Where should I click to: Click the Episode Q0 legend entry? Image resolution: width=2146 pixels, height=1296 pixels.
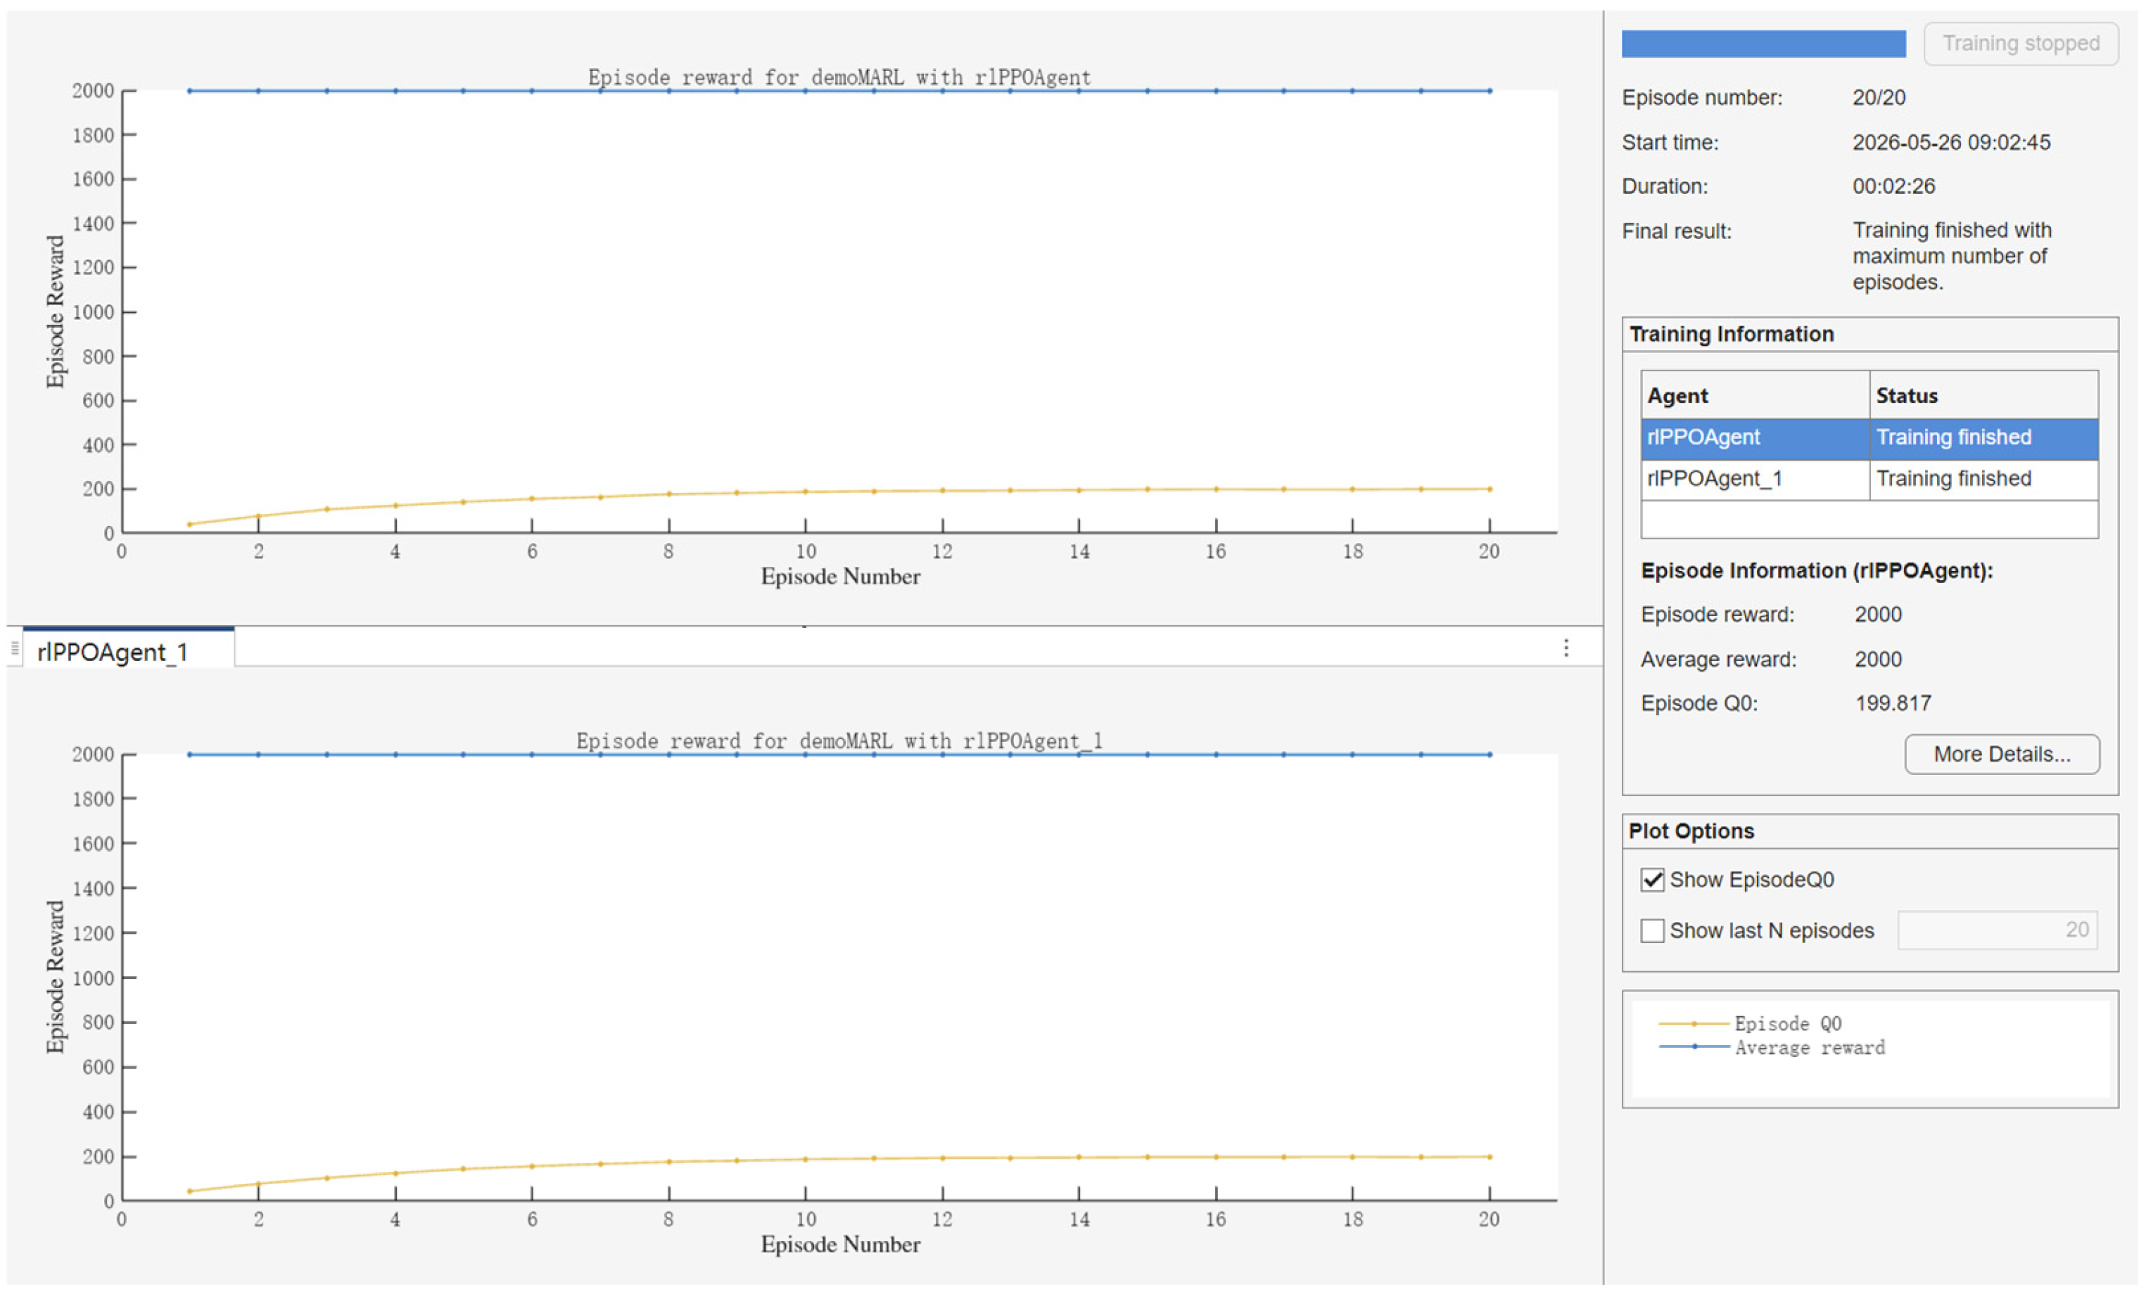(x=1751, y=1024)
